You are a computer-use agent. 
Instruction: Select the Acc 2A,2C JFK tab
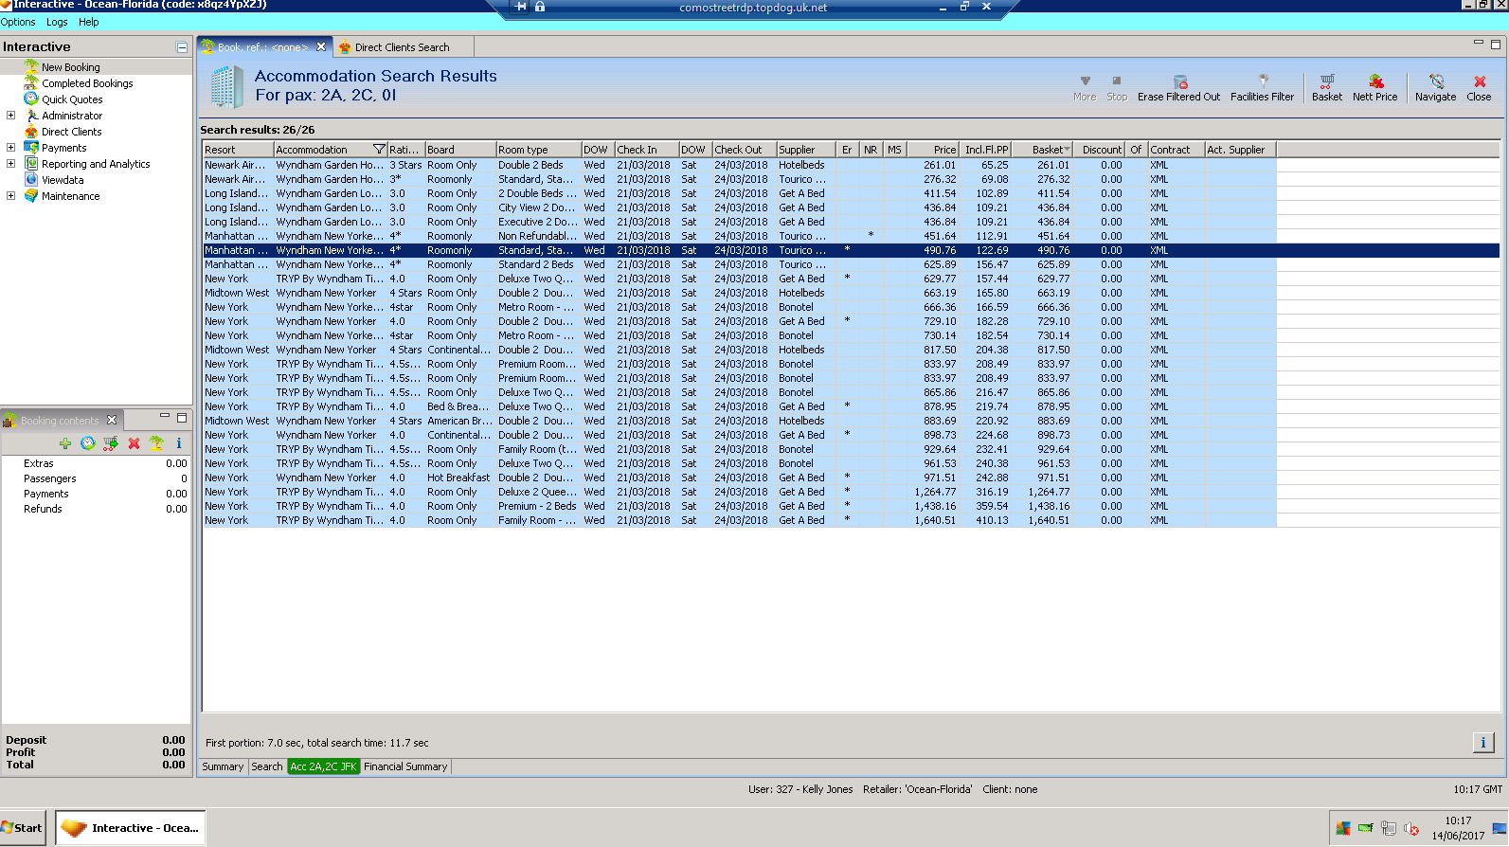tap(323, 766)
